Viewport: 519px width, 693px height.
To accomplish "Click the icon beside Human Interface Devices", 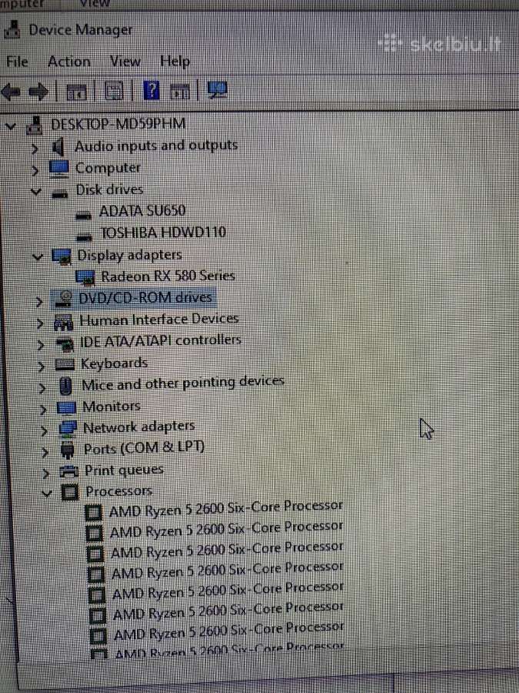I will [63, 322].
